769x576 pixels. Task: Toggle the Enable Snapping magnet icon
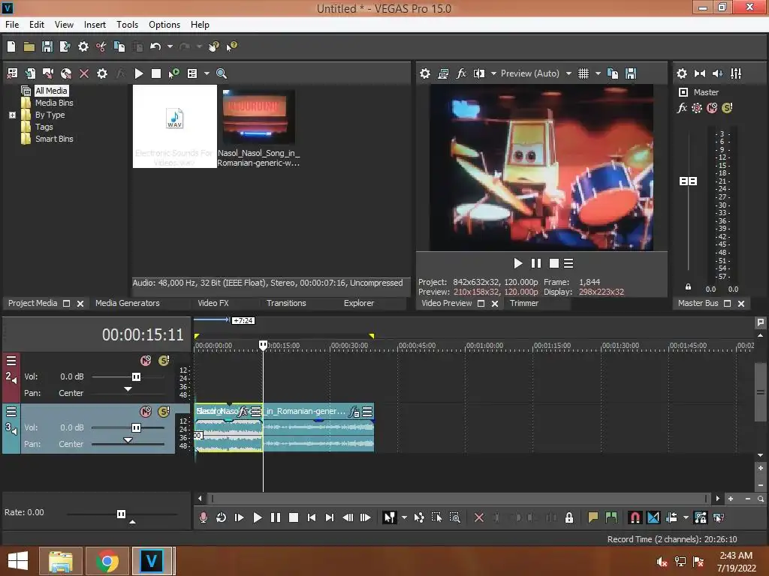click(635, 517)
